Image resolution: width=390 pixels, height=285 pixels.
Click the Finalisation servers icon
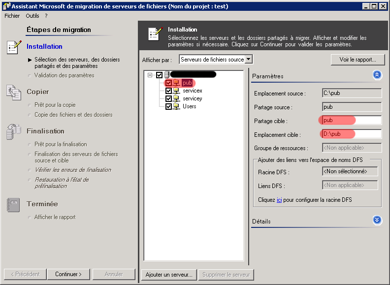coord(14,132)
